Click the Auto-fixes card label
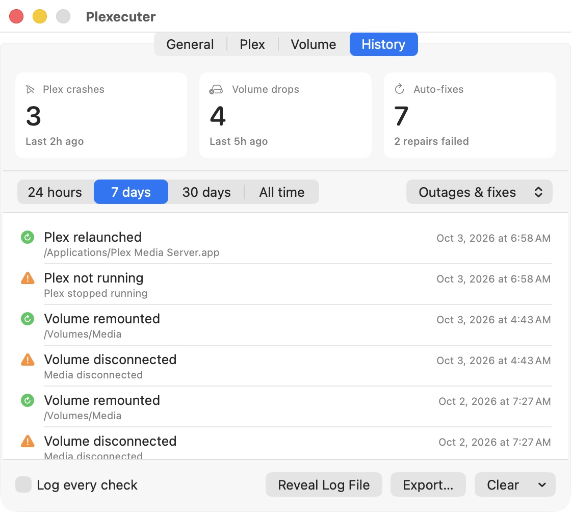Screen dimensions: 571x512 (438, 89)
